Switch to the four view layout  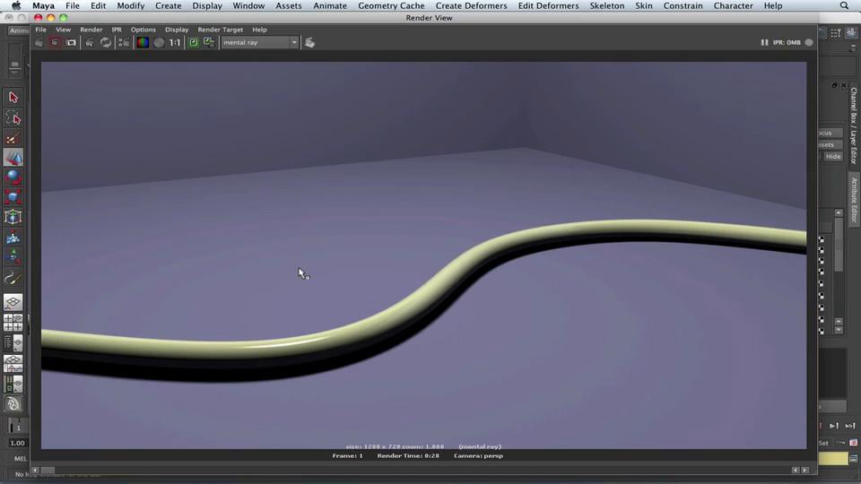tap(13, 323)
